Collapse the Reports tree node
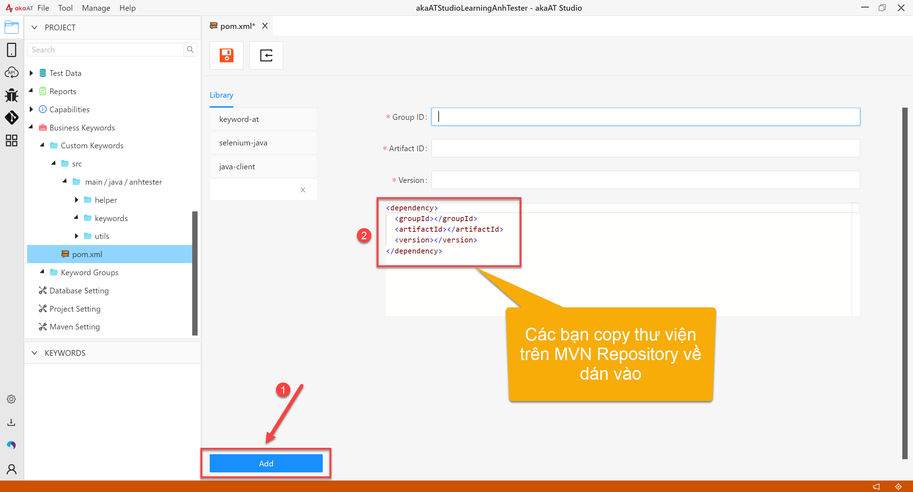The height and width of the screenshot is (492, 913). pos(31,91)
